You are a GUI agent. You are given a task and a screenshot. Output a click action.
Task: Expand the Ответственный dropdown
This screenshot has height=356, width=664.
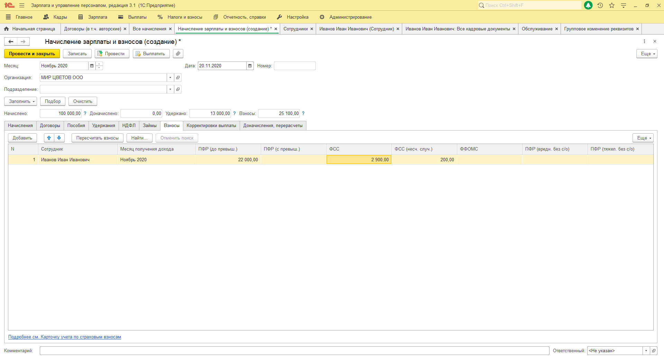click(x=646, y=351)
